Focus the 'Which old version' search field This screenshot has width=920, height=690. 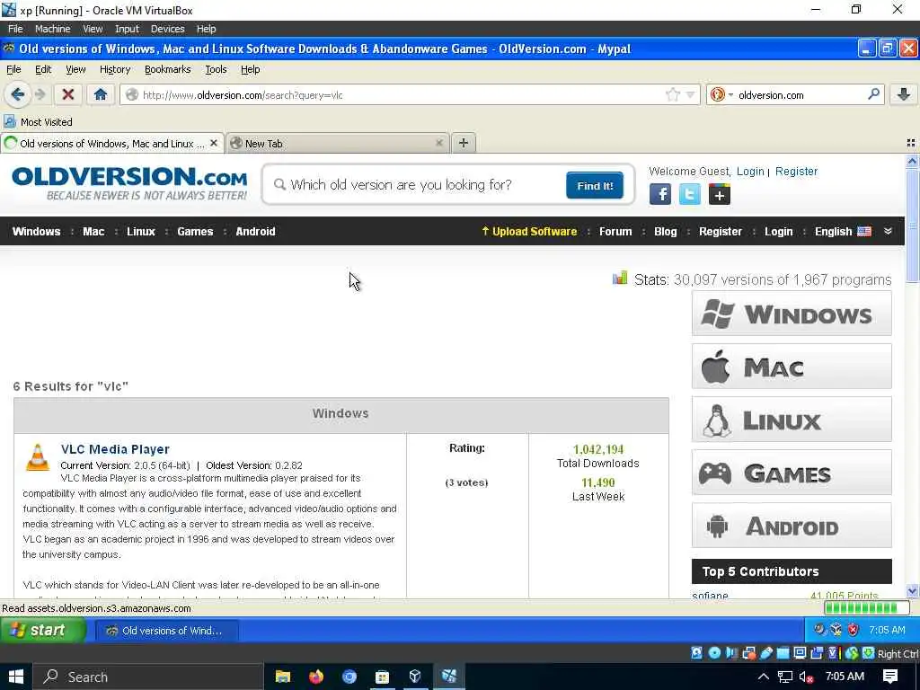tap(417, 185)
